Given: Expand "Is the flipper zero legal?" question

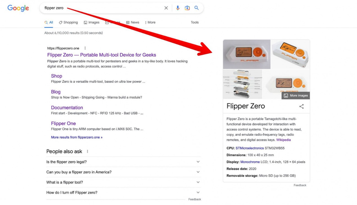Looking at the screenshot, I should (x=198, y=162).
